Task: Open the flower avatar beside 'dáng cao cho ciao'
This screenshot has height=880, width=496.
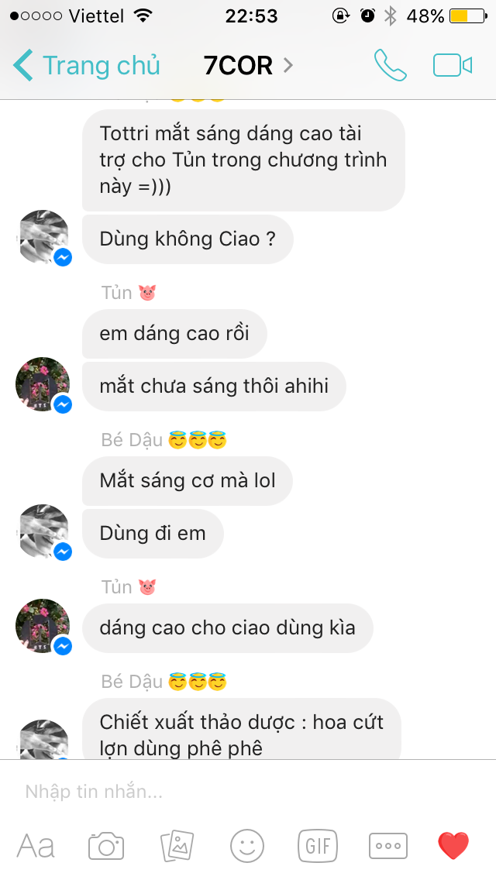Action: pos(43,627)
